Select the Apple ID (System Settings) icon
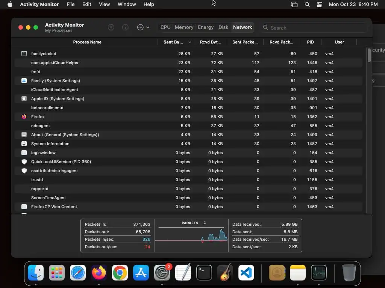Image resolution: width=385 pixels, height=288 pixels. click(24, 99)
